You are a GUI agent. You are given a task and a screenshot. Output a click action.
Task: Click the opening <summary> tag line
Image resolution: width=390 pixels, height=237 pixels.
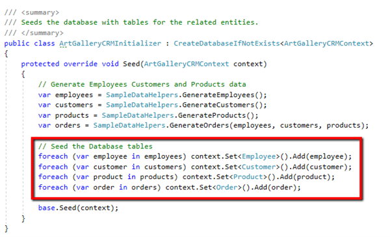point(32,12)
